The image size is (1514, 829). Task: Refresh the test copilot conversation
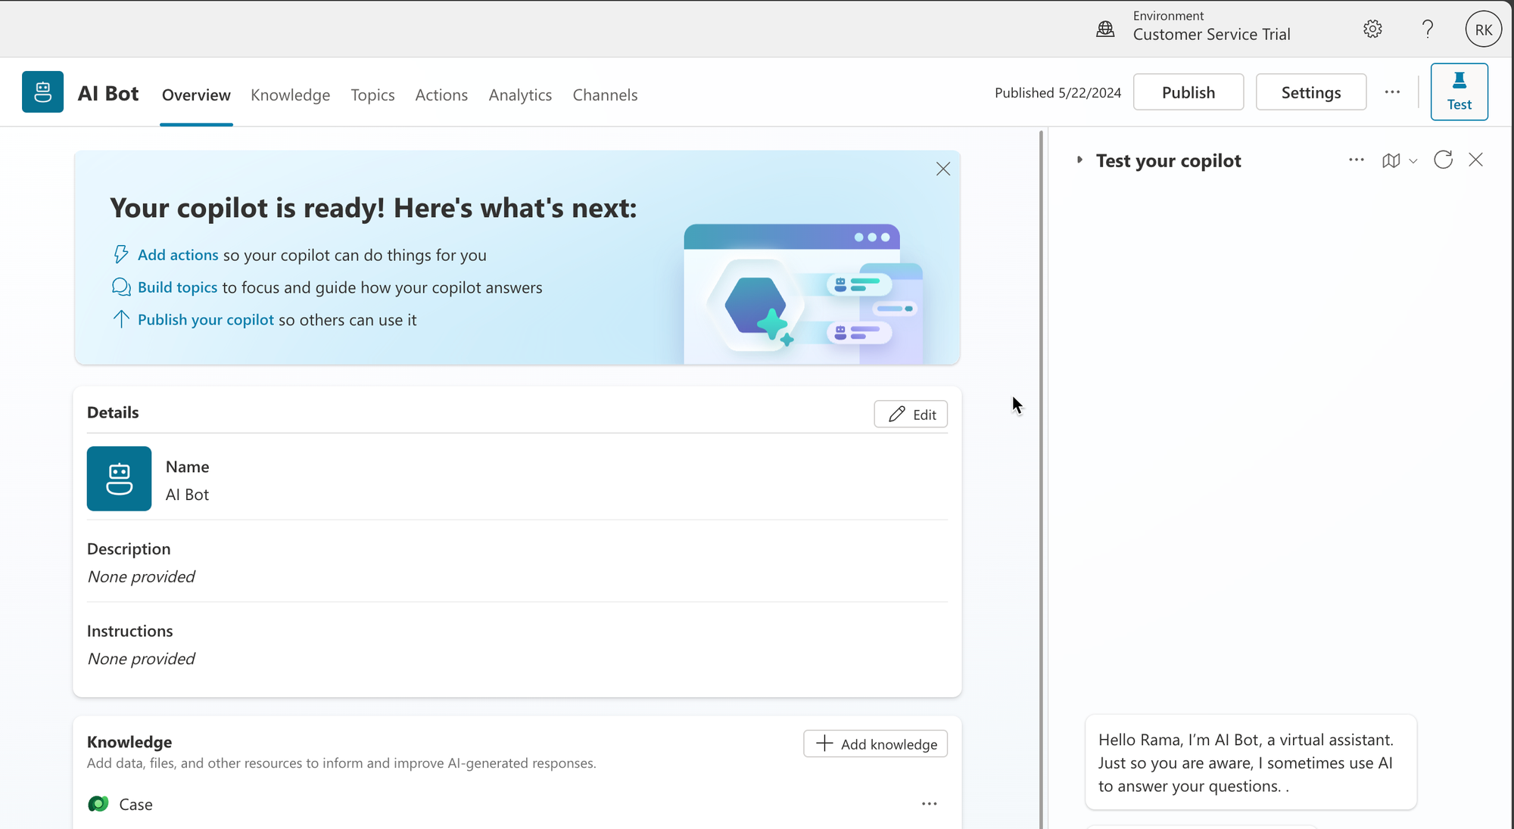[x=1443, y=160]
